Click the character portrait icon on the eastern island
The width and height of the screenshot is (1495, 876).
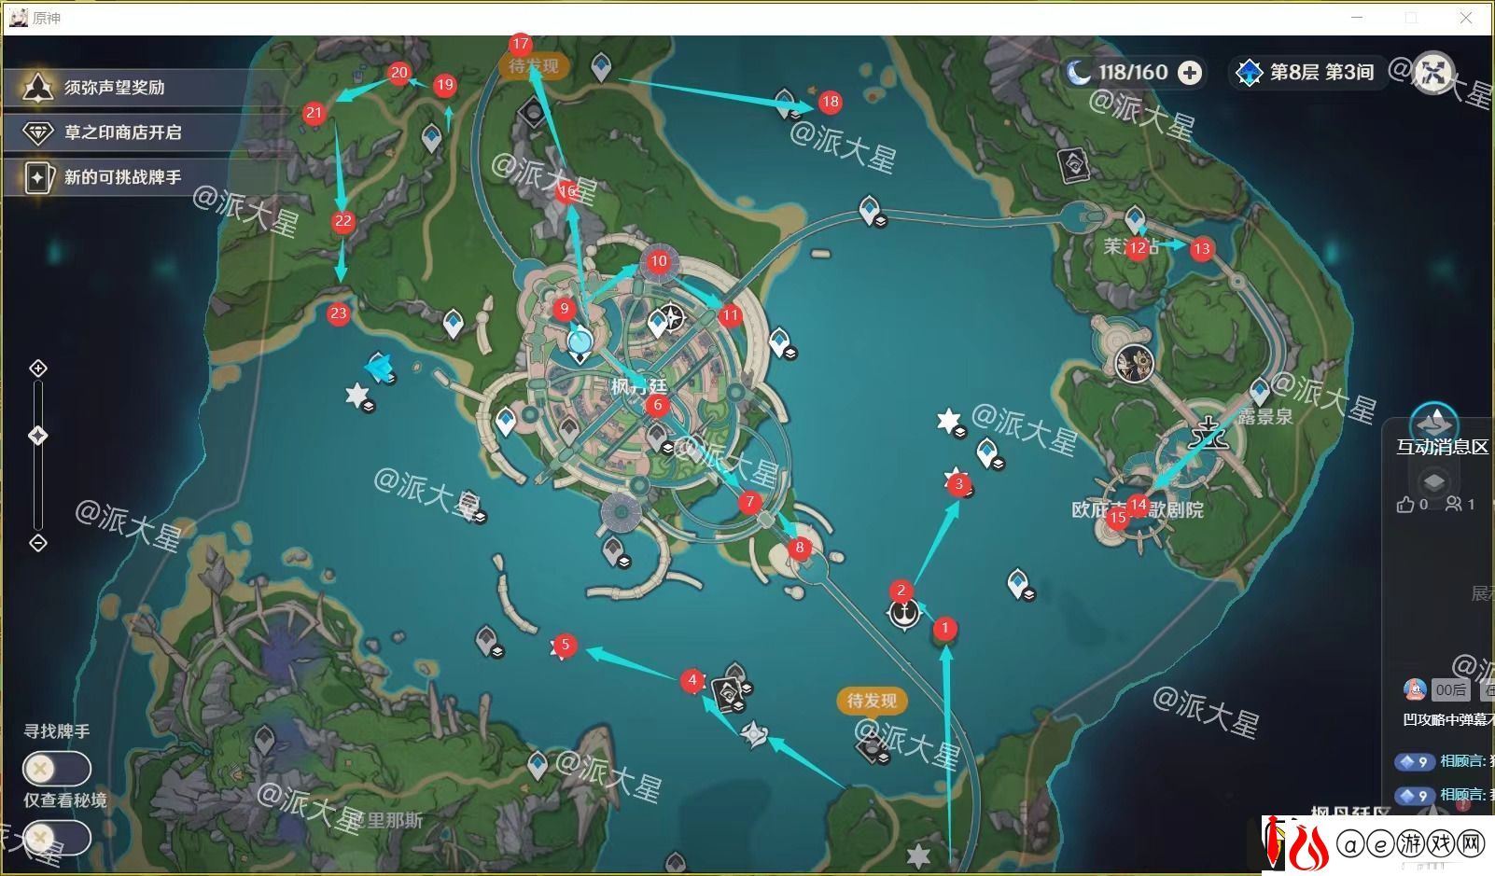tap(1135, 363)
